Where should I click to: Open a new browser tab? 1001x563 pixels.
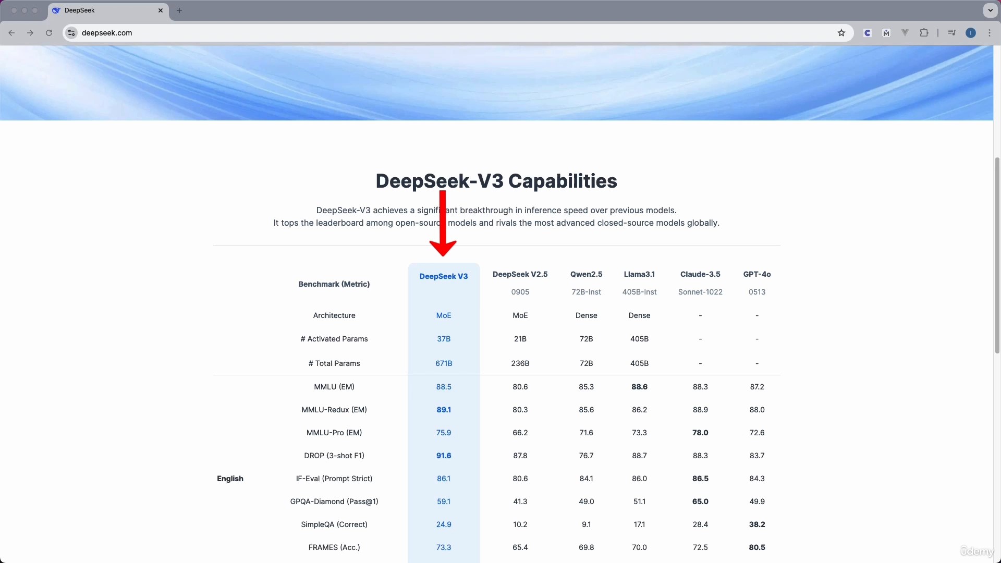tap(179, 10)
